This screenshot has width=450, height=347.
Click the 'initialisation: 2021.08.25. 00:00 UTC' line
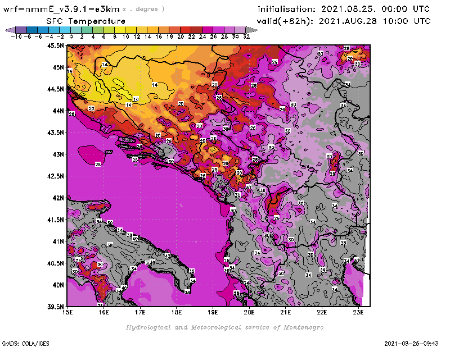[344, 9]
